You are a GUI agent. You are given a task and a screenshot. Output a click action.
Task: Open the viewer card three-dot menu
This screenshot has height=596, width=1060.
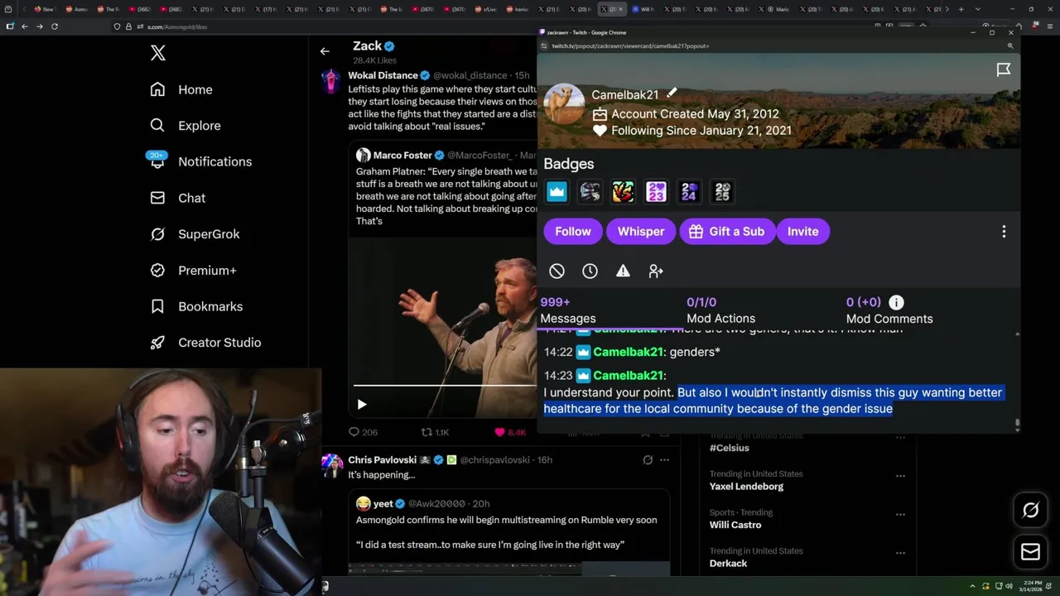point(1004,232)
